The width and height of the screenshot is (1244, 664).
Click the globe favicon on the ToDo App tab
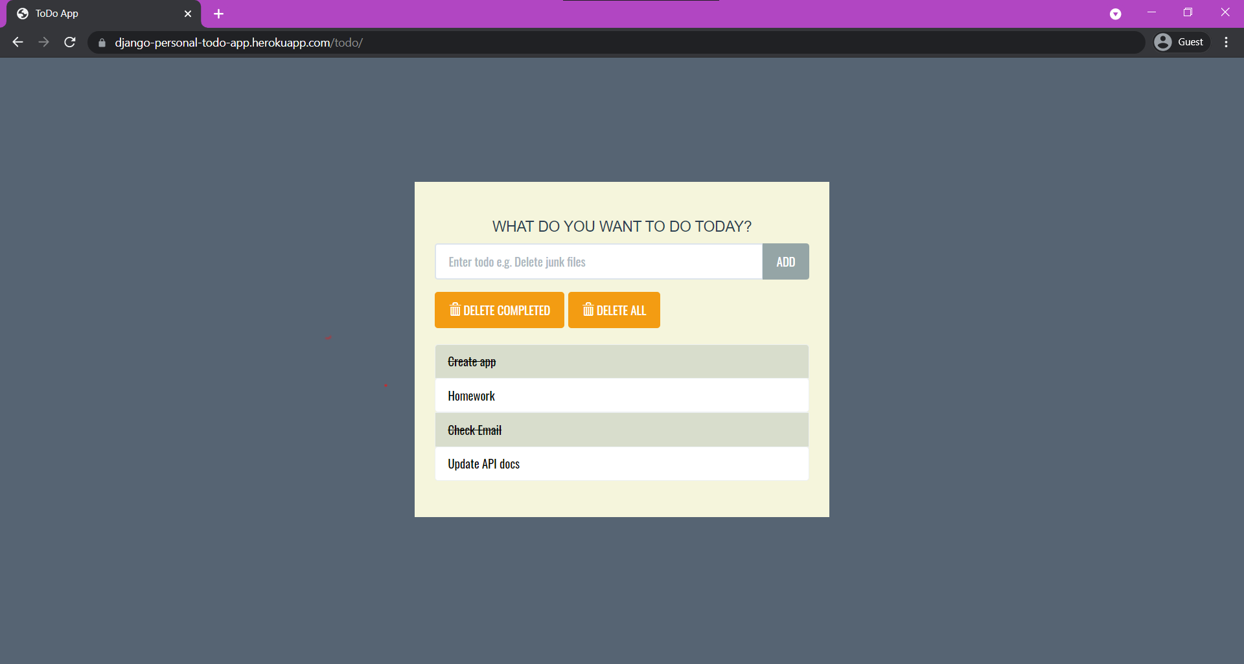tap(22, 13)
